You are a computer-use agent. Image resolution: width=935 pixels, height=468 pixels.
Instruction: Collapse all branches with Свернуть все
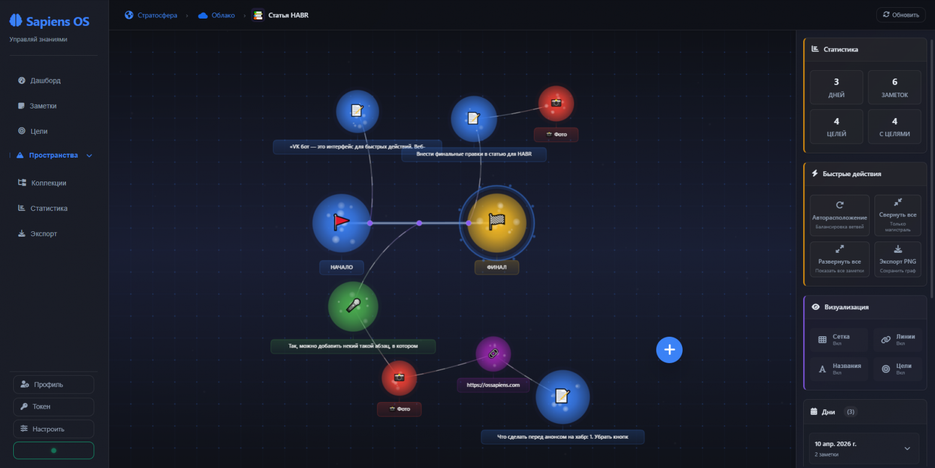[897, 215]
